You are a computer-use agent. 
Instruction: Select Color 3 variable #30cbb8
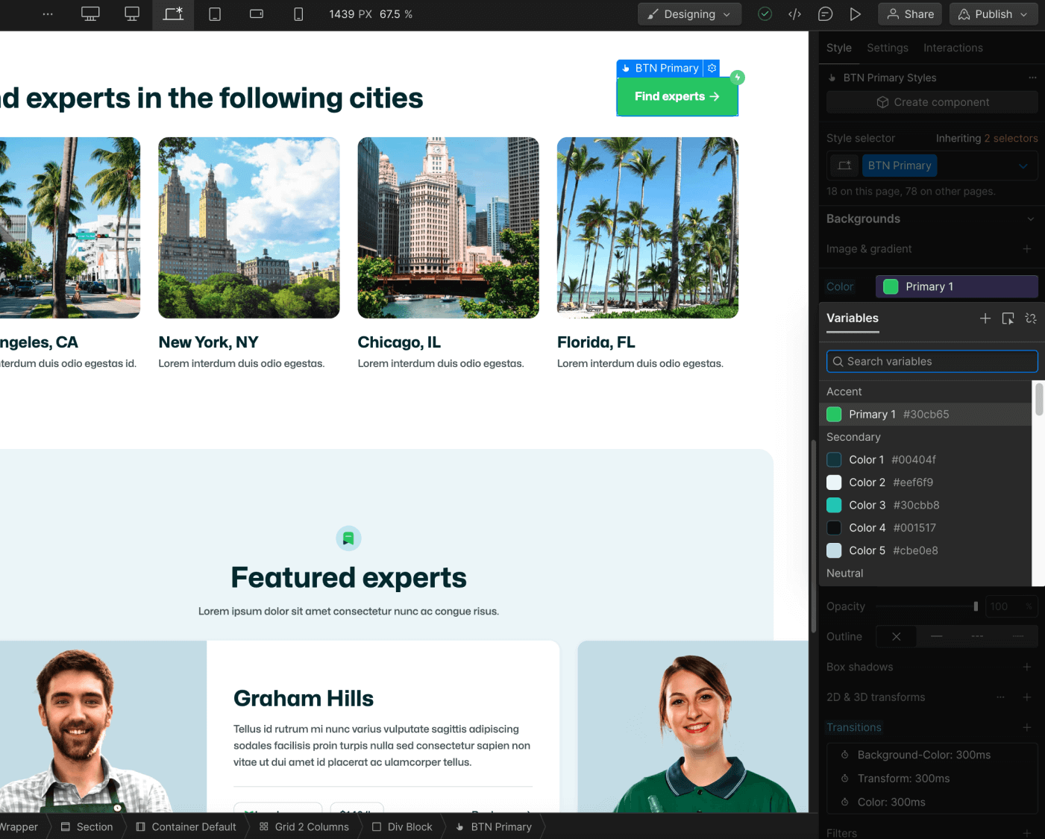click(925, 505)
